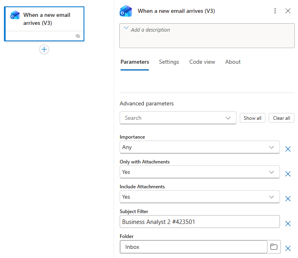
Task: Click the Add a description field
Action: tap(207, 36)
